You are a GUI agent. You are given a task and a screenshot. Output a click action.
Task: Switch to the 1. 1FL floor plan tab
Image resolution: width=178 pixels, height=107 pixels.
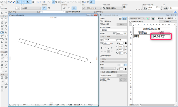coord(22,12)
